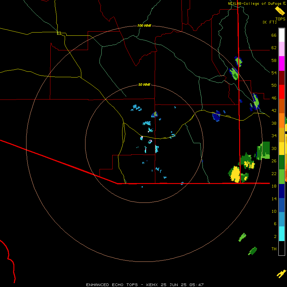Select the TOPS legend title
Image resolution: width=287 pixels, height=287 pixels.
pos(280,19)
